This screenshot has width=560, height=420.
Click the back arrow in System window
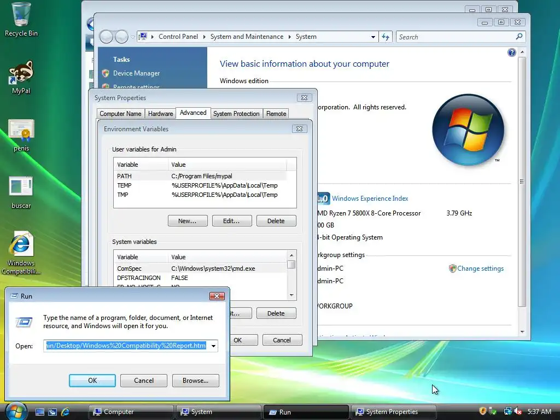(x=106, y=37)
